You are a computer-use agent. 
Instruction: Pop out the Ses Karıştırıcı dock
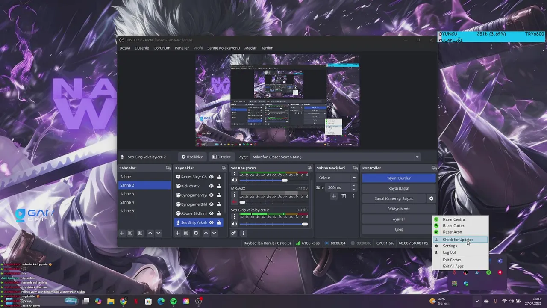tap(310, 168)
